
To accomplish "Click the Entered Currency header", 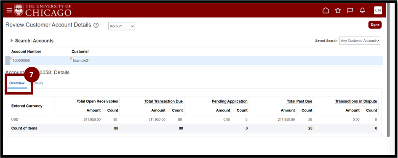I will click(x=27, y=106).
